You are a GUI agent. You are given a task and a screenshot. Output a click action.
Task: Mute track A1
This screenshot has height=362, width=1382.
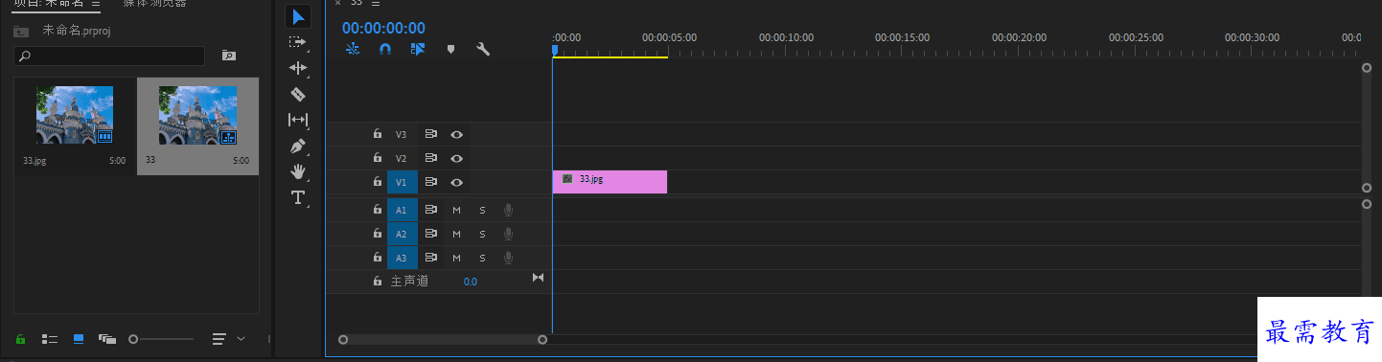457,209
